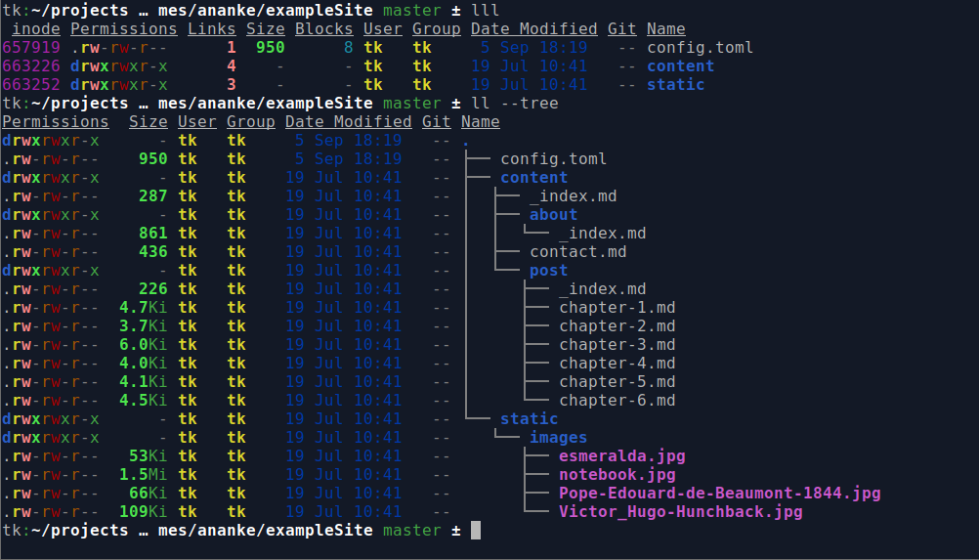This screenshot has width=979, height=560.
Task: Click the 1.5Mi size value
Action: tap(143, 474)
